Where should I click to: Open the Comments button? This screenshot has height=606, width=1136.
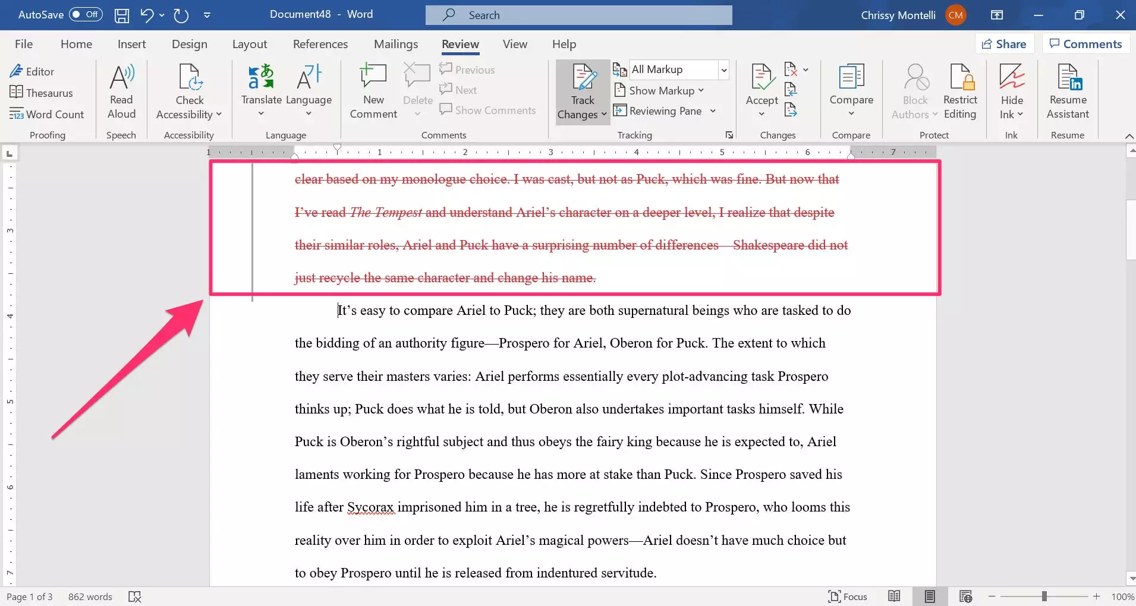coord(1085,44)
